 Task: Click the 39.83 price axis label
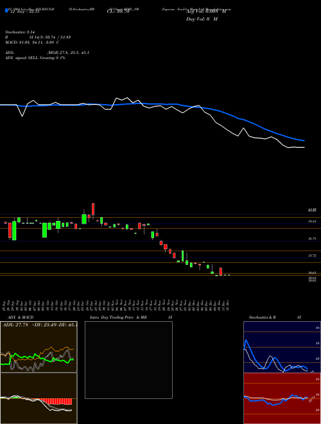(x=313, y=221)
